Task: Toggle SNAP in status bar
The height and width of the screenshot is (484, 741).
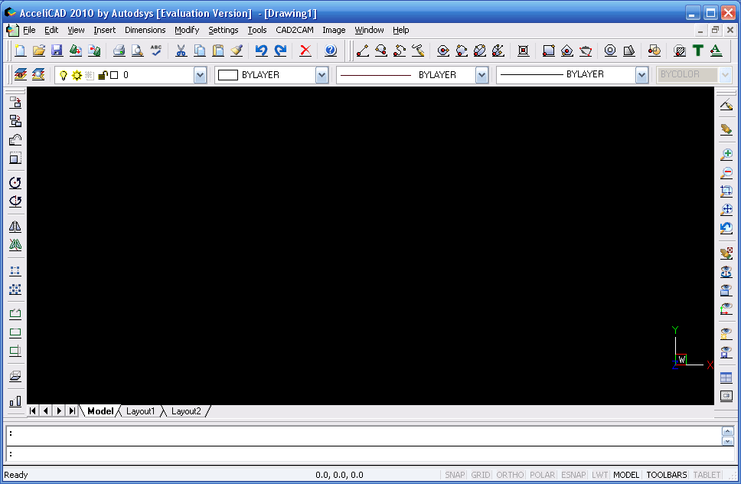Action: coord(455,475)
